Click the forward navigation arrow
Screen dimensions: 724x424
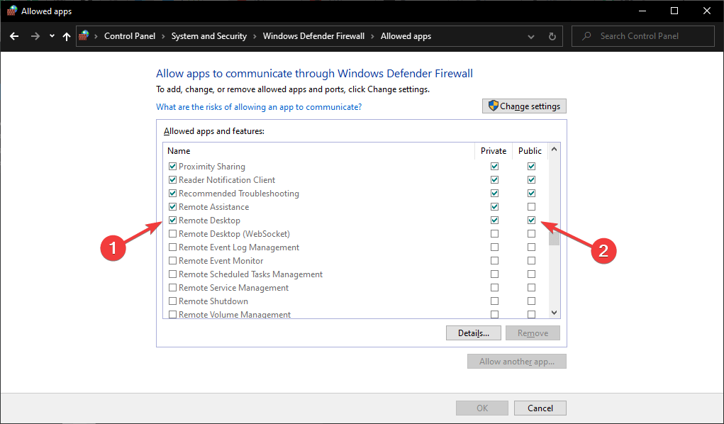click(x=35, y=36)
